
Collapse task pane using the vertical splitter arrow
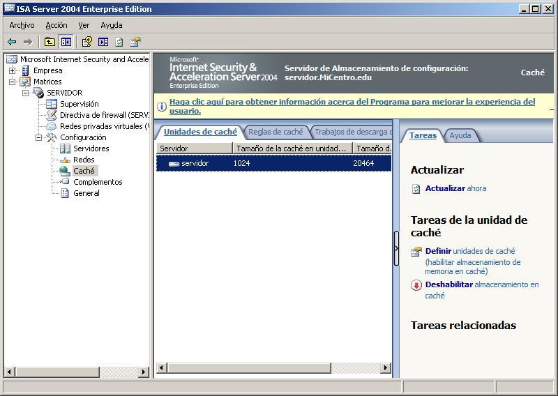(396, 248)
